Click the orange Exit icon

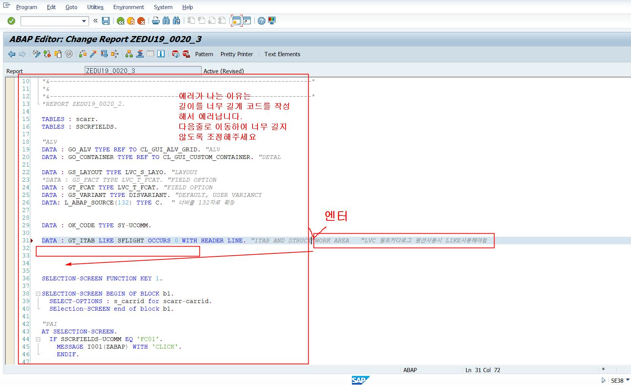click(131, 21)
